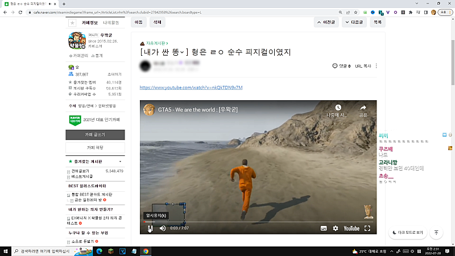Open YouTube player settings gear
This screenshot has height=256, width=455.
[336, 228]
